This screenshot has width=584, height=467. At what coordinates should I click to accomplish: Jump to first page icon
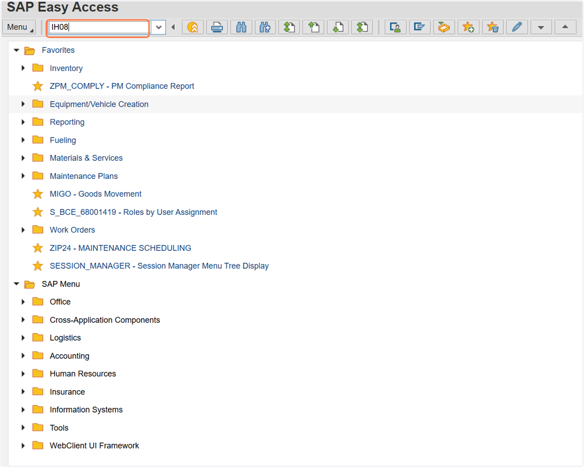[289, 27]
